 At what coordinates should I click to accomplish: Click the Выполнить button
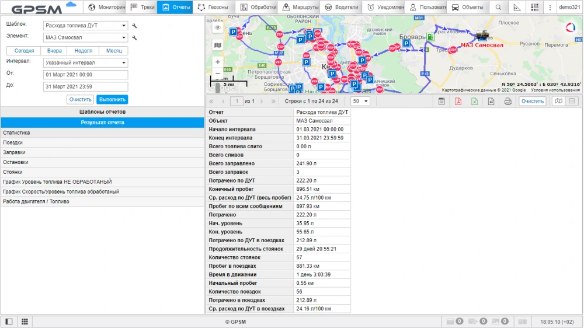pos(112,100)
